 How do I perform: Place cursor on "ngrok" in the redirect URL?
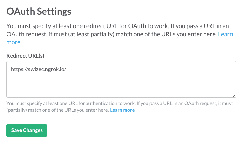click(50, 69)
